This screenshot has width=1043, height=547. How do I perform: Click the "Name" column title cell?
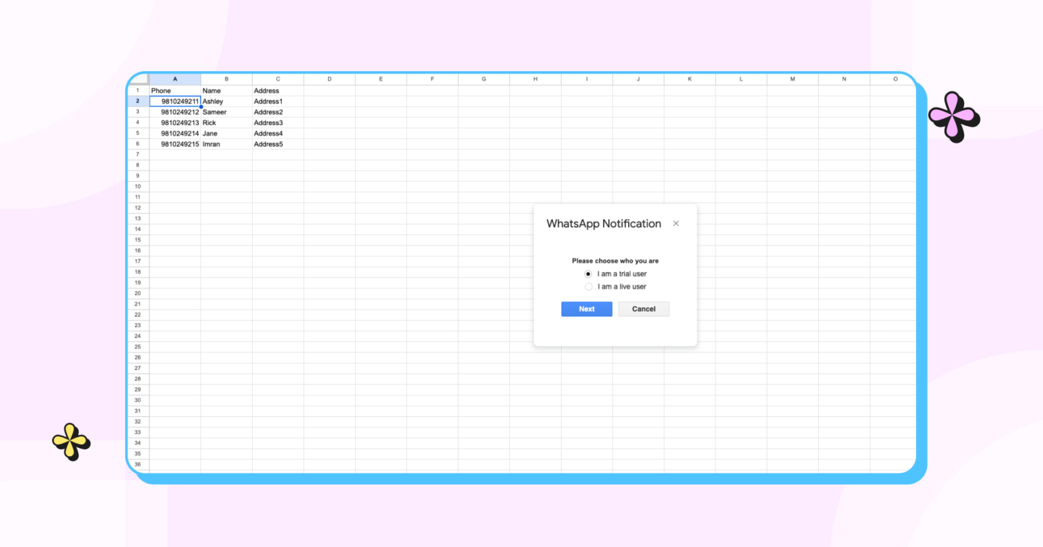[225, 90]
